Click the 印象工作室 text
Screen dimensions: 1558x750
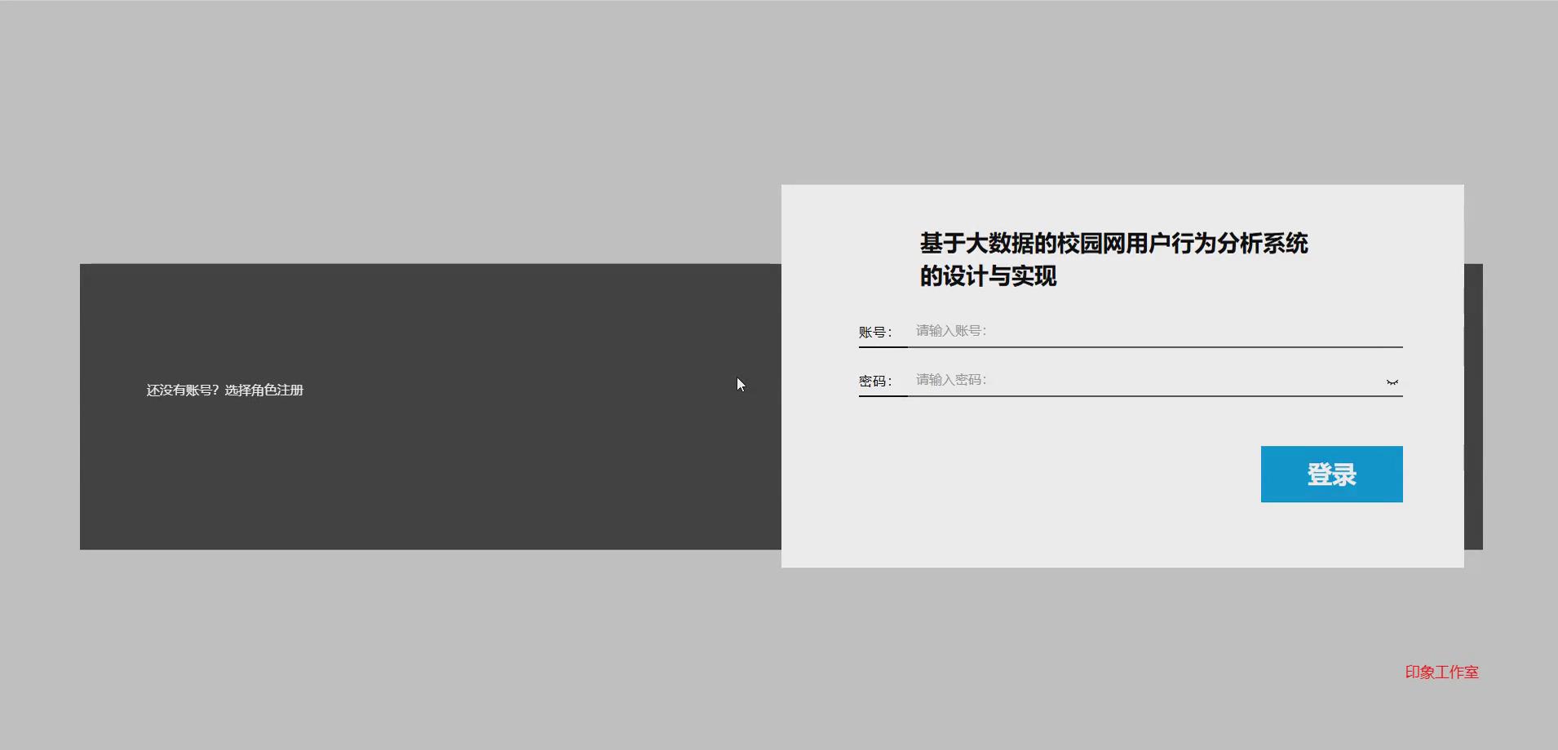(1441, 672)
